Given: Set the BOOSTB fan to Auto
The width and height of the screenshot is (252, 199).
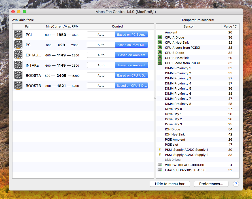Looking at the screenshot, I should tap(101, 86).
